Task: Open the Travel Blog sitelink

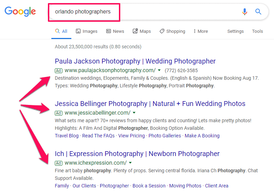Action: [x=67, y=136]
